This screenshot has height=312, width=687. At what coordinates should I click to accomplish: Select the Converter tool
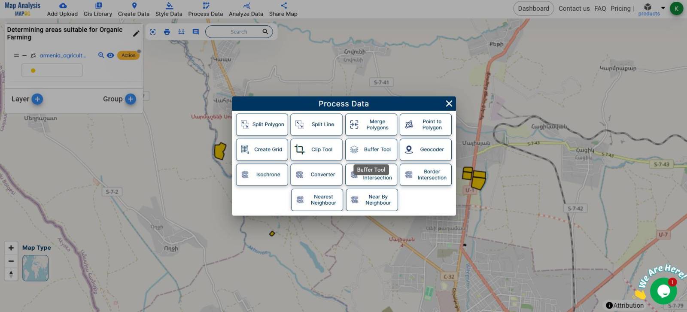(x=316, y=175)
